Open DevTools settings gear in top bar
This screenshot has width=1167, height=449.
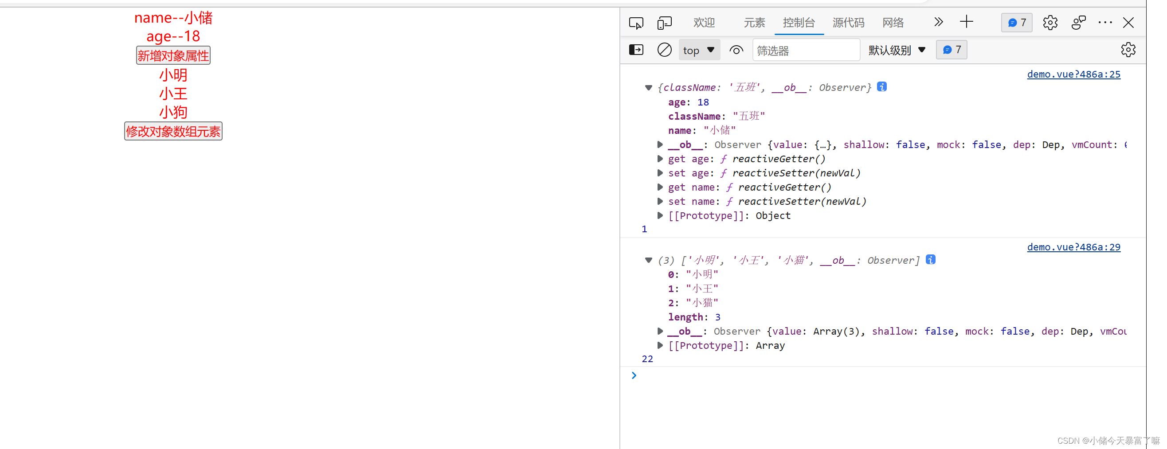coord(1050,23)
